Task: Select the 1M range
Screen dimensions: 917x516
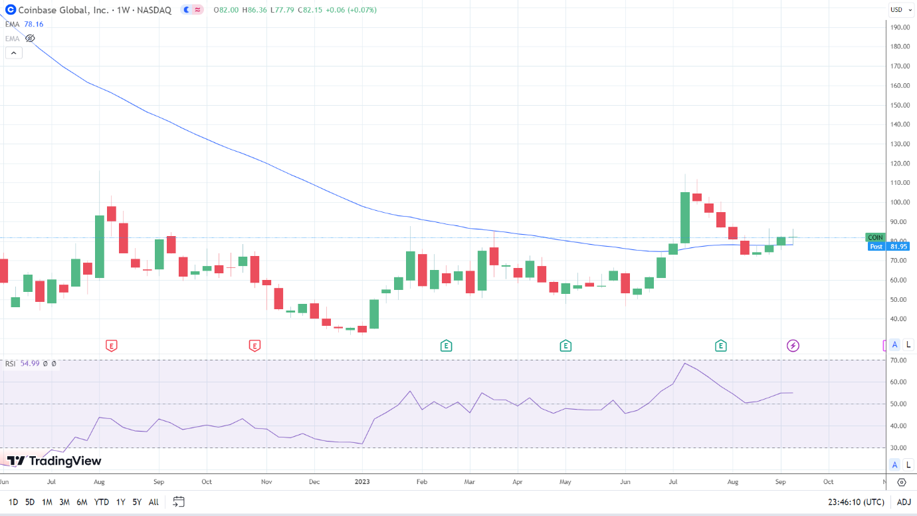Action: pyautogui.click(x=47, y=502)
